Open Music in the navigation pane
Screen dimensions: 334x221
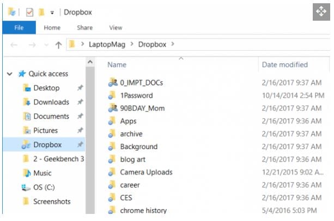[42, 173]
